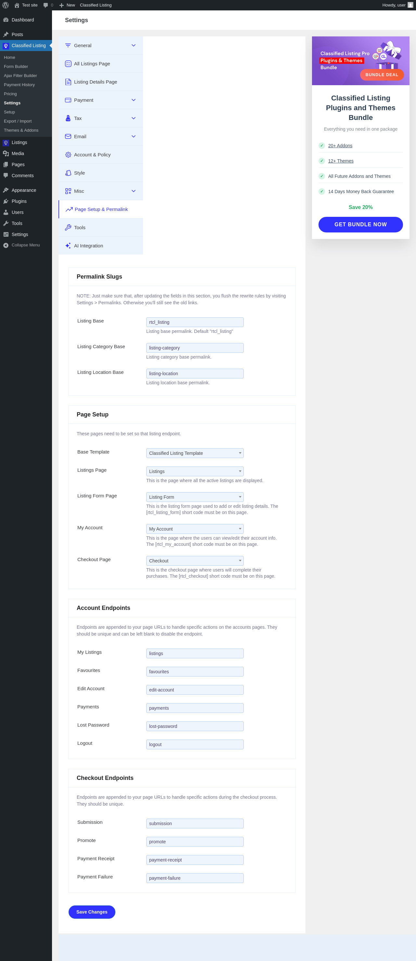Click the Style paint bucket icon
This screenshot has width=416, height=961.
click(68, 173)
